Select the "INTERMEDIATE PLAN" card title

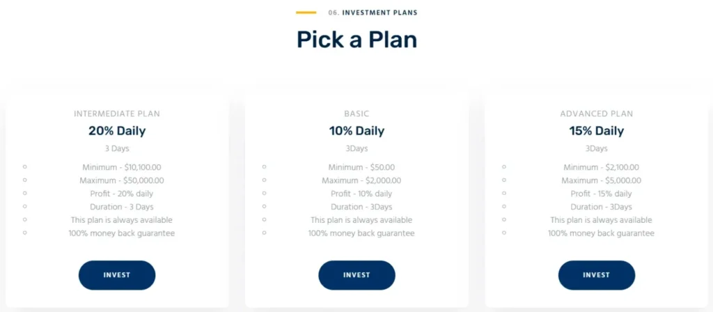[x=117, y=114]
